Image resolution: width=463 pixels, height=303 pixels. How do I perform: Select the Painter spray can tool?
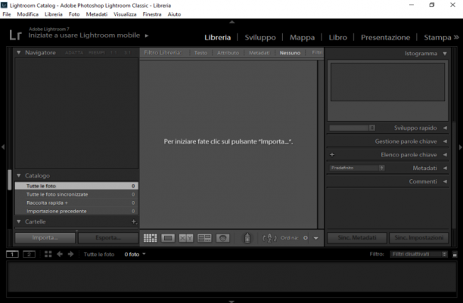pyautogui.click(x=247, y=238)
